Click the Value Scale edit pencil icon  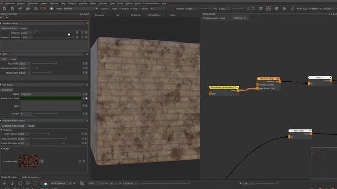click(x=83, y=73)
